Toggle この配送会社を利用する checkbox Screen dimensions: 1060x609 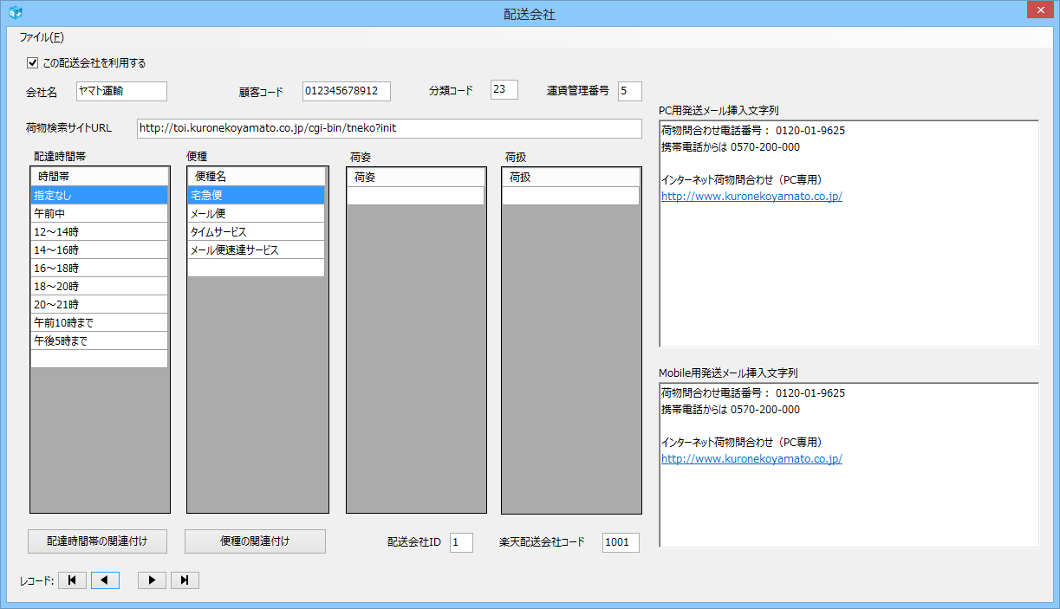pos(33,62)
